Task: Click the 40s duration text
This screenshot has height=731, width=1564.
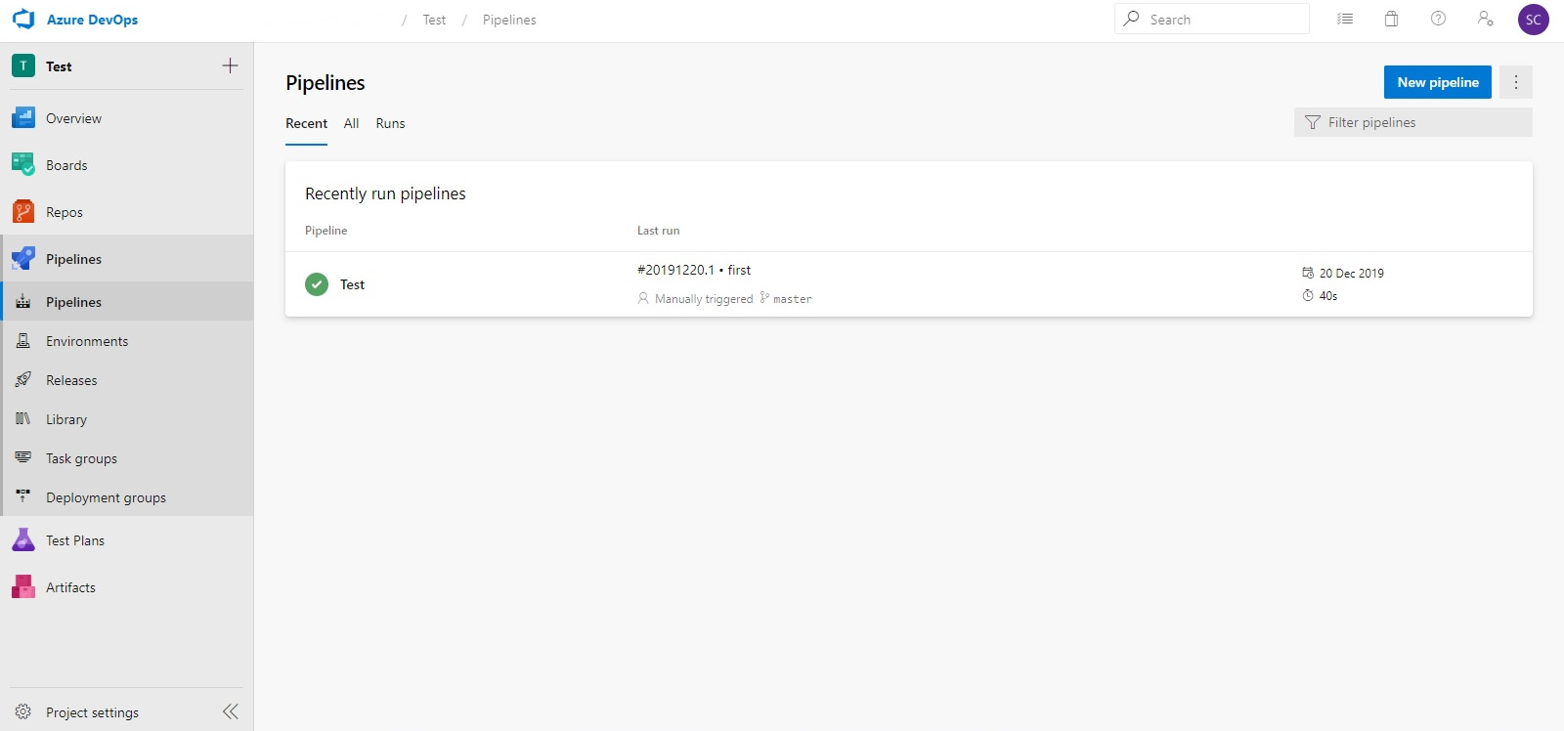Action: tap(1328, 296)
